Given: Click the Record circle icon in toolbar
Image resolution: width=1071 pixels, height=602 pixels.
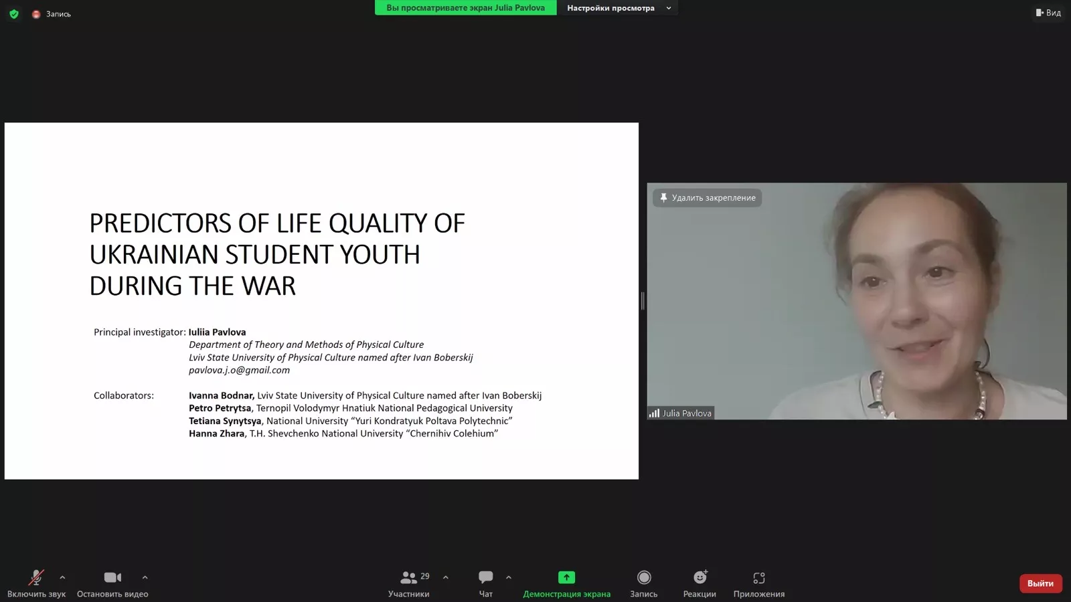Looking at the screenshot, I should click(644, 578).
